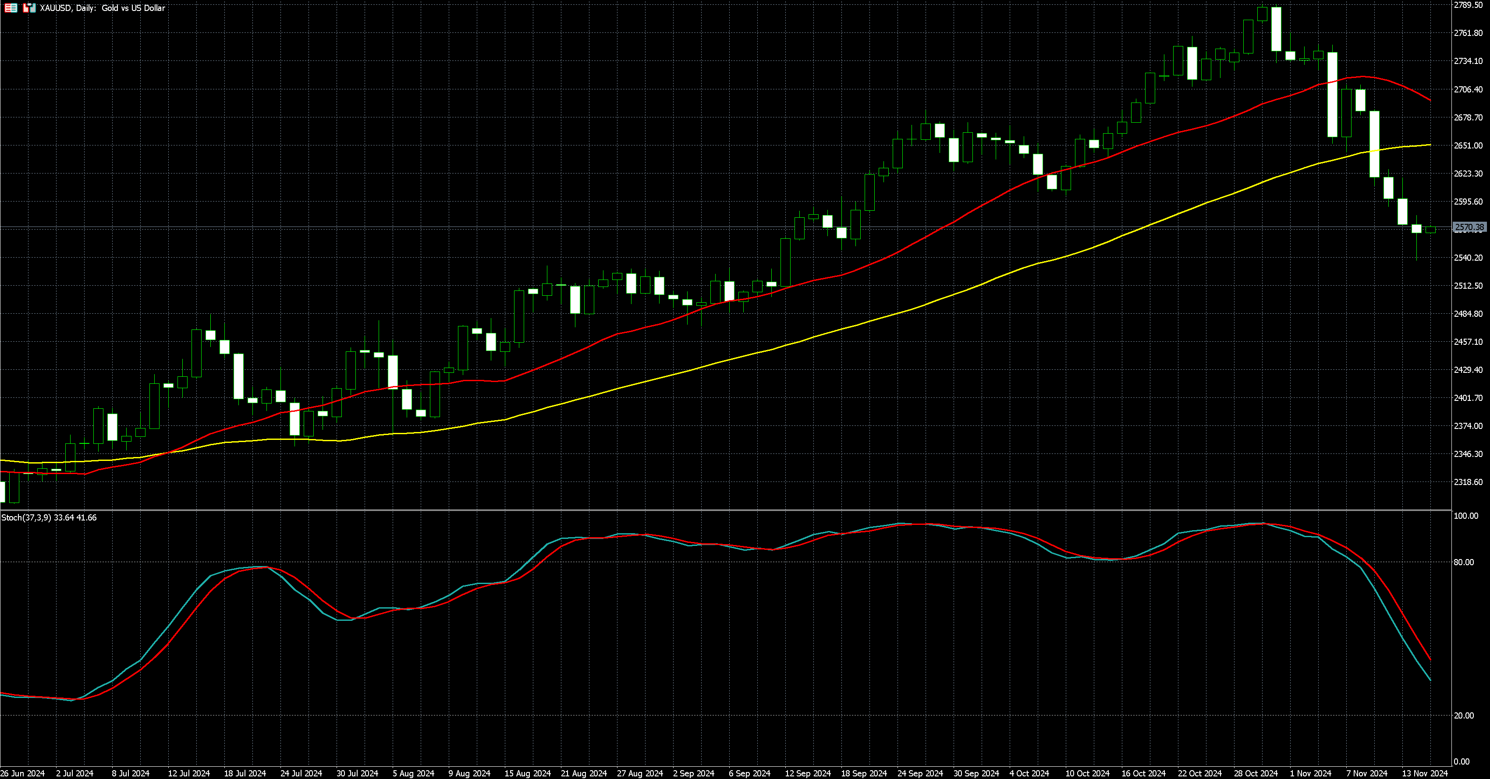1490x779 pixels.
Task: Click the current price label 2570.38
Action: click(1469, 227)
